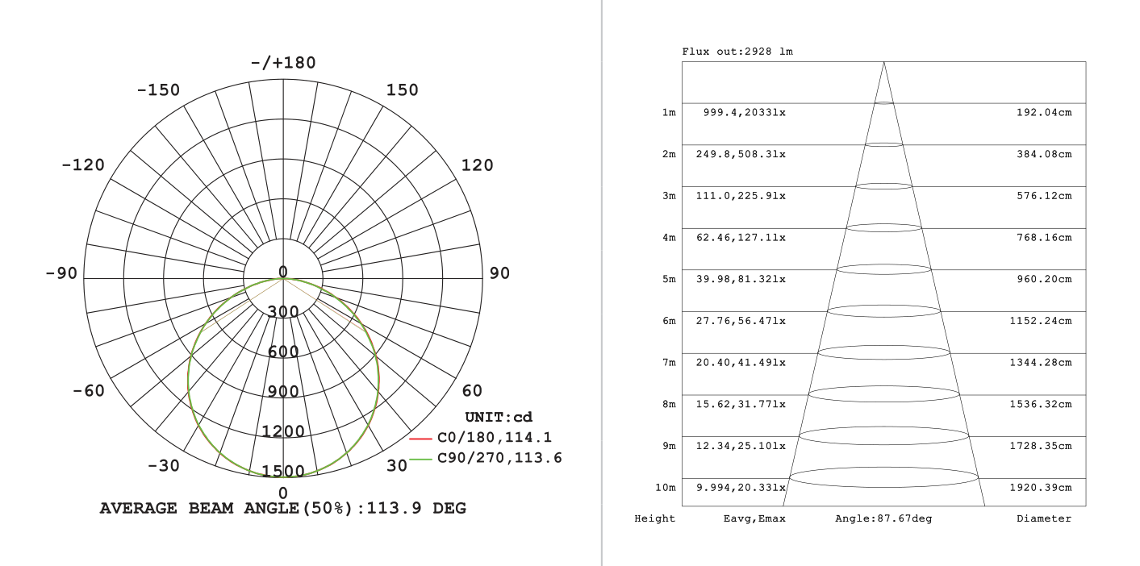Click the '-90' angle label
This screenshot has width=1140, height=566.
pos(61,273)
